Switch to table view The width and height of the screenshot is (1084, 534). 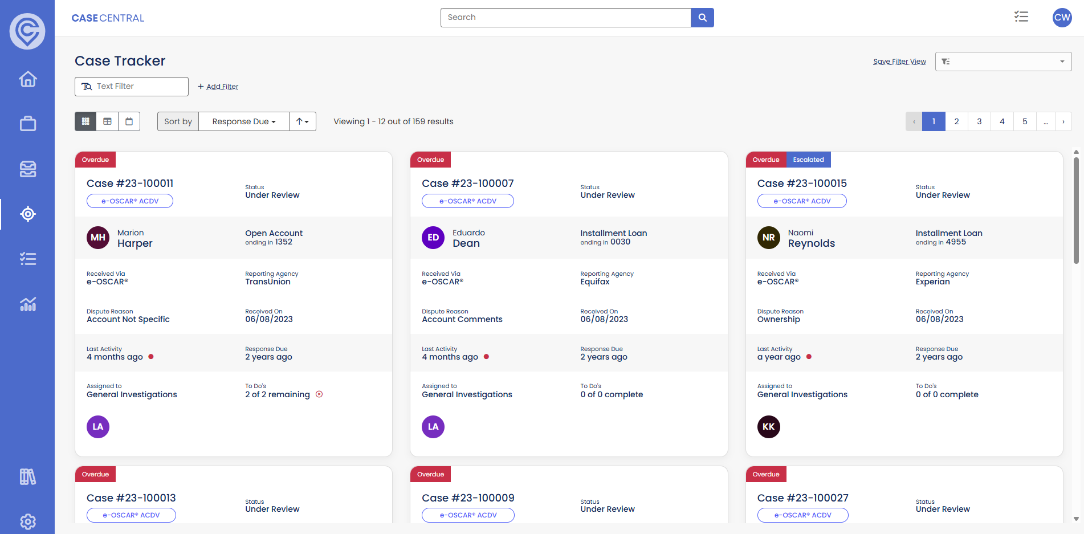click(x=107, y=121)
